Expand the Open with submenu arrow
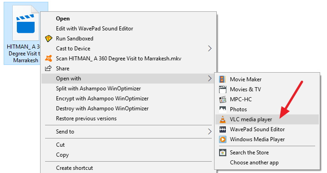This screenshot has height=173, width=327. click(210, 79)
